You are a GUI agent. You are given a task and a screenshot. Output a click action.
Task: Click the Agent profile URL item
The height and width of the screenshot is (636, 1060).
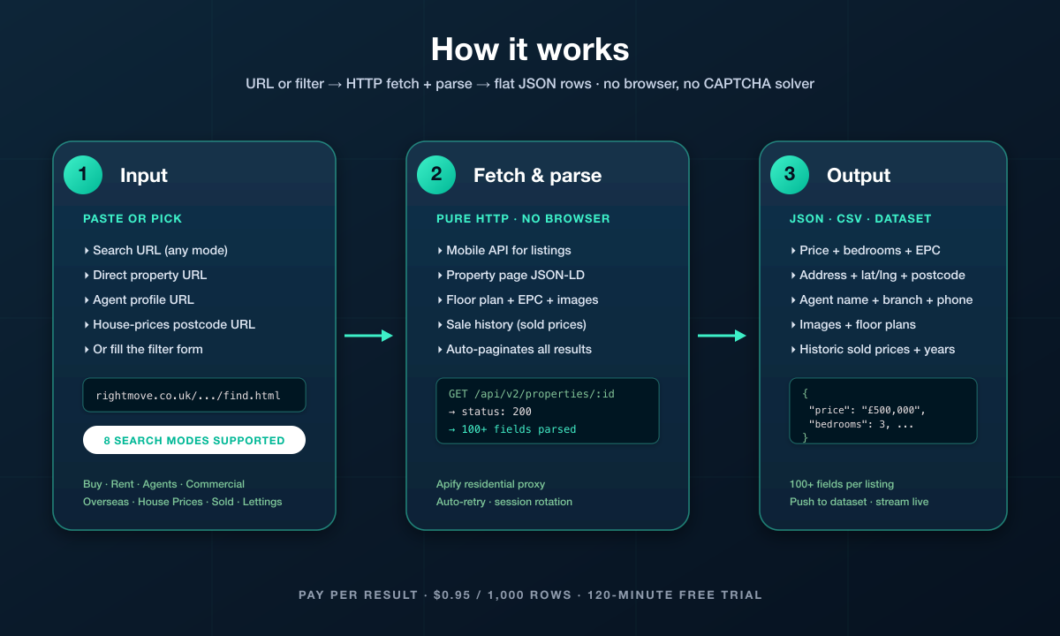click(139, 299)
